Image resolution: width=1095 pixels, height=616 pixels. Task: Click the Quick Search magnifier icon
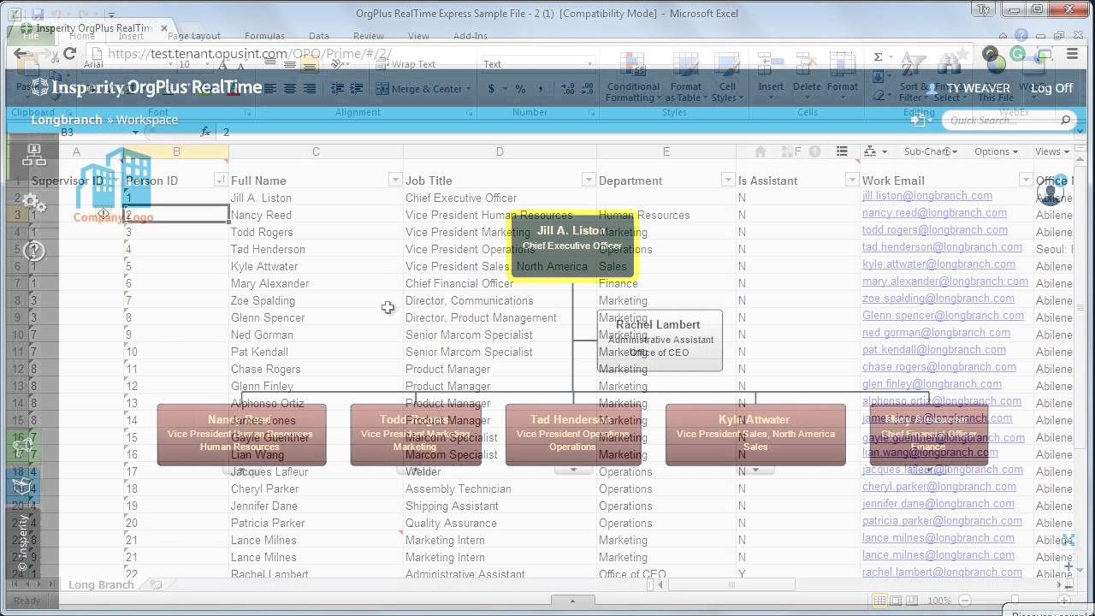(x=1066, y=121)
